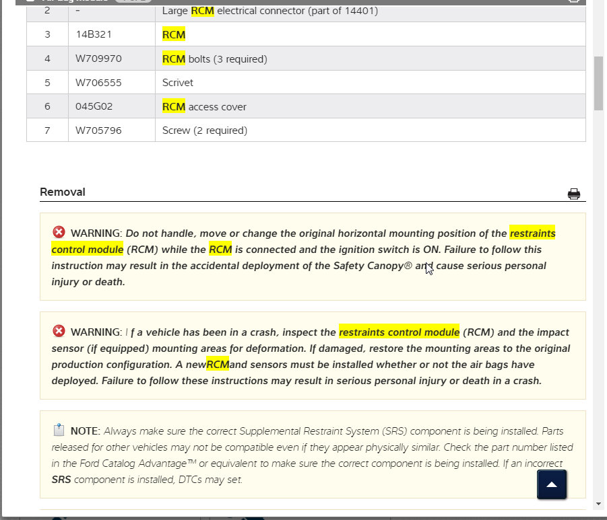The width and height of the screenshot is (607, 520).
Task: Click 'RCM access cover' description
Action: pyautogui.click(x=204, y=106)
